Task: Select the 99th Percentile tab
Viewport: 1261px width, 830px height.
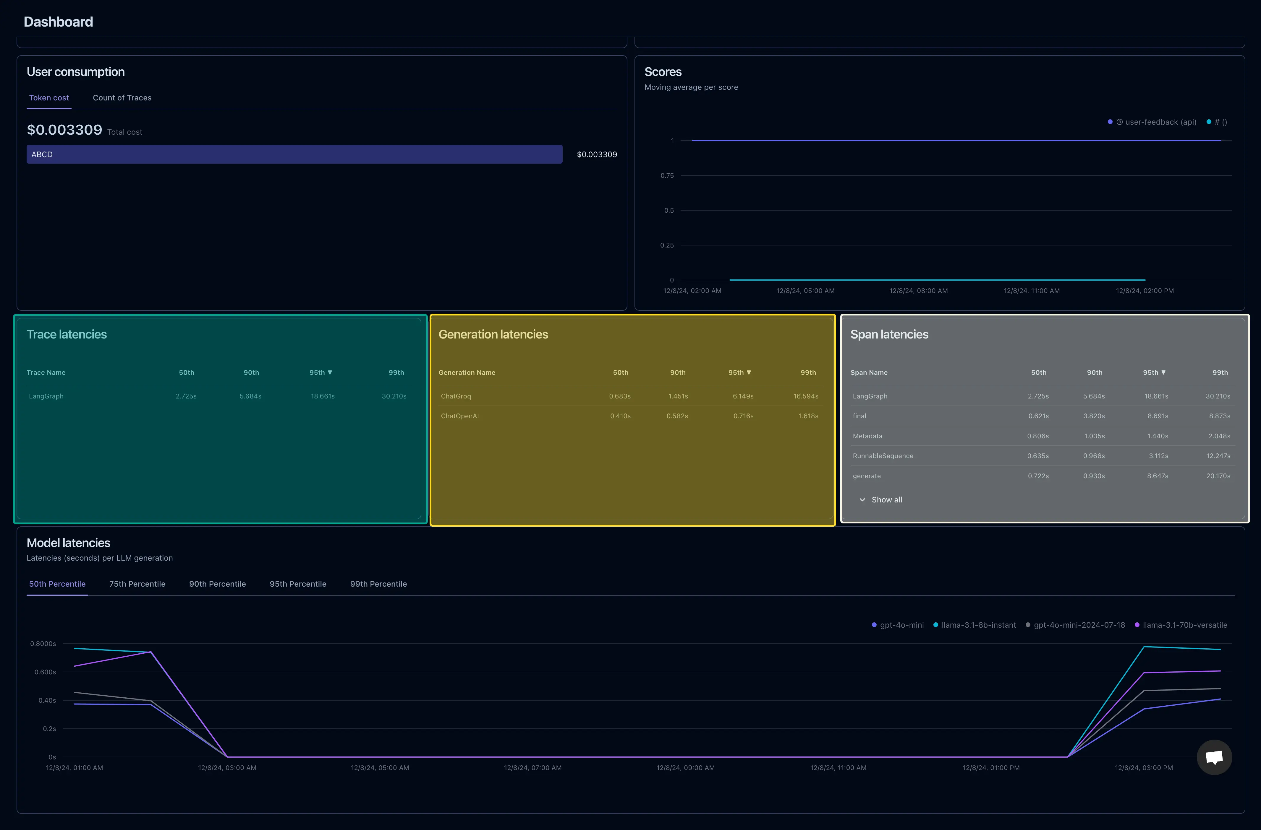Action: pyautogui.click(x=378, y=584)
